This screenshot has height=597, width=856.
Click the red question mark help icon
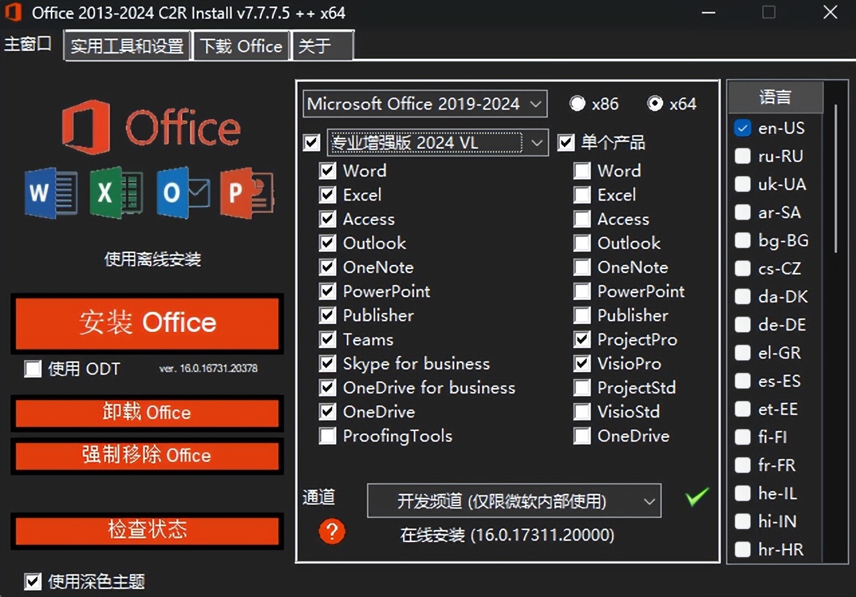point(332,532)
